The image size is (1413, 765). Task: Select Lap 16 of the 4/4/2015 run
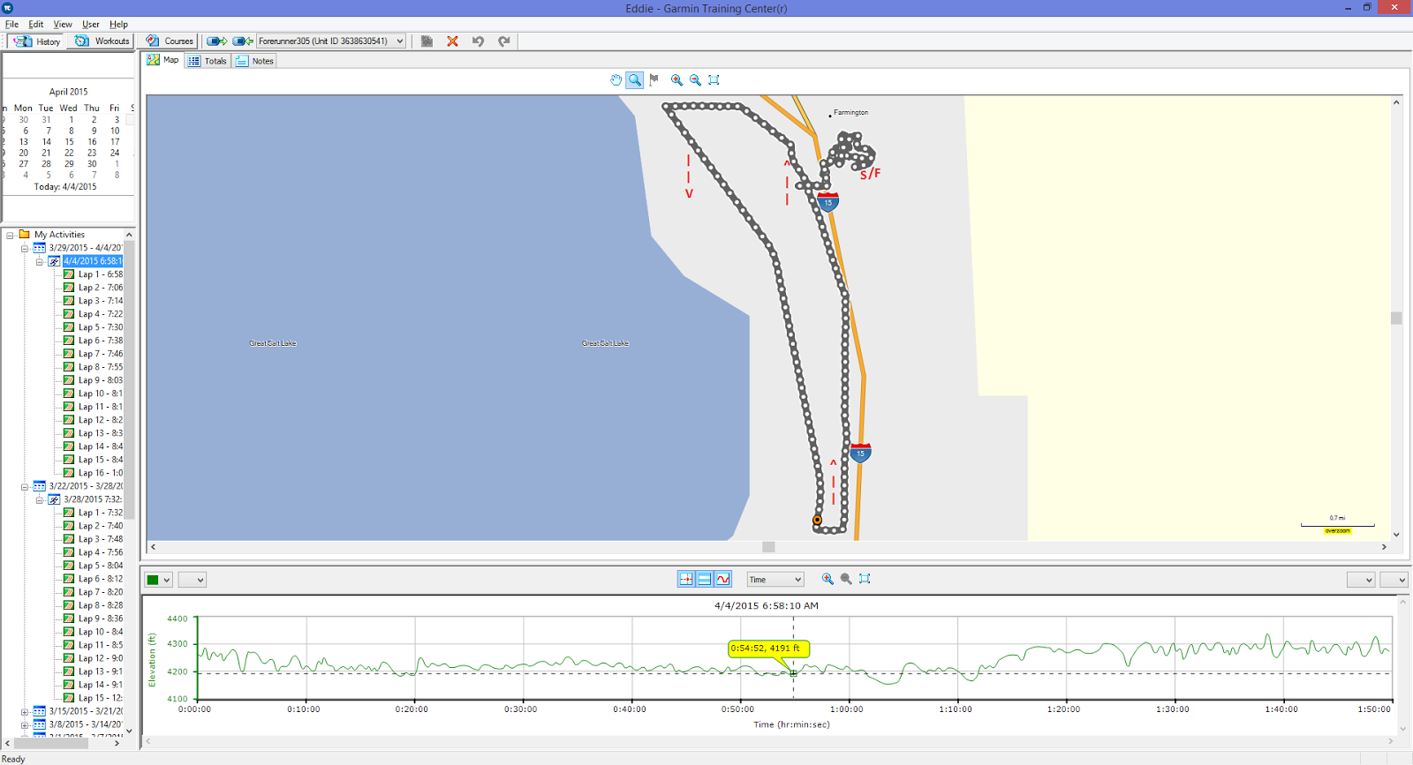point(101,473)
